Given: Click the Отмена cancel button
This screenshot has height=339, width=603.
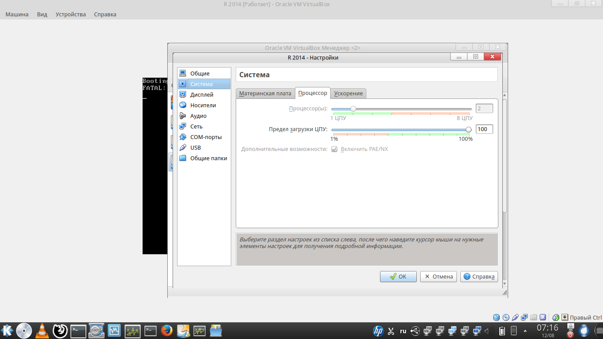Looking at the screenshot, I should 438,277.
